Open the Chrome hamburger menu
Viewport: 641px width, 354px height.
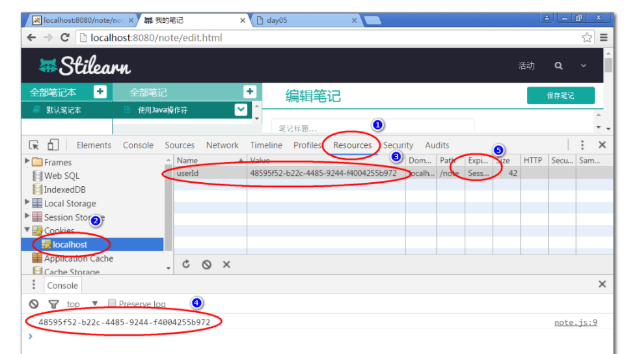(603, 38)
